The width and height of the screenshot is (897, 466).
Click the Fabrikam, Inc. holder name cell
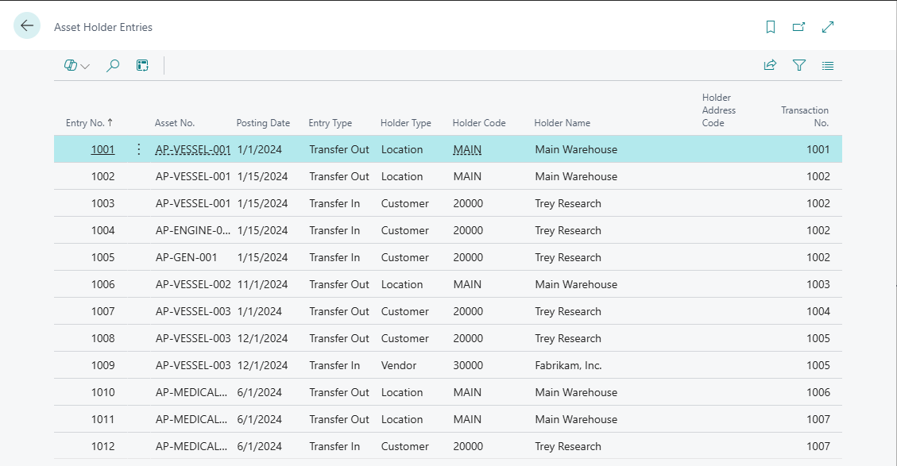[568, 365]
